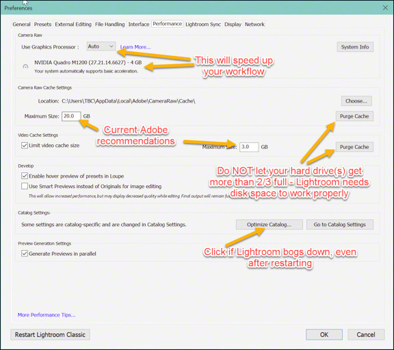Screen dimensions: 394x350
Task: Confirm preferences with OK
Action: pos(324,335)
